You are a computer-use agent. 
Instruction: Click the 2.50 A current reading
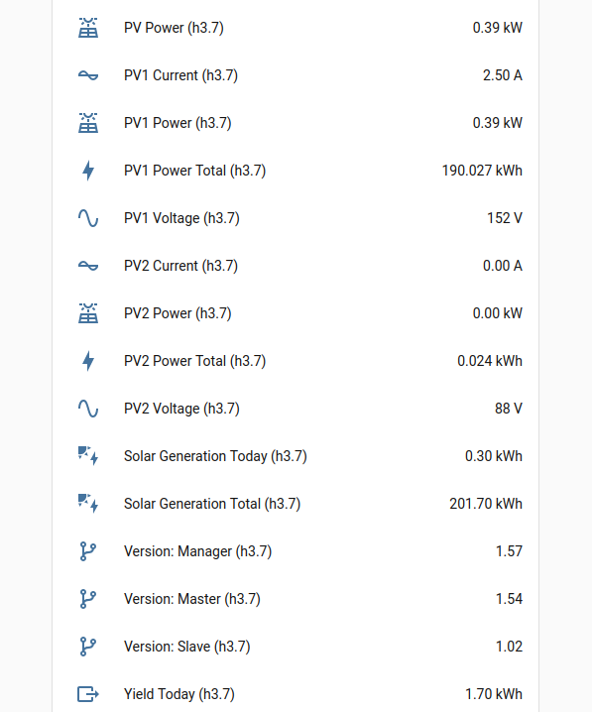pos(503,75)
